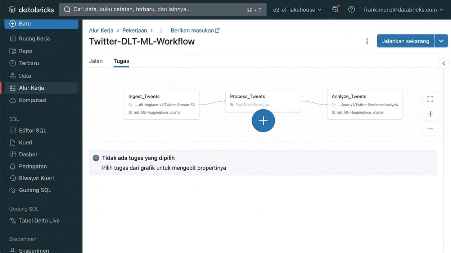Select the Analyze_Tweets task node

[x=365, y=105]
